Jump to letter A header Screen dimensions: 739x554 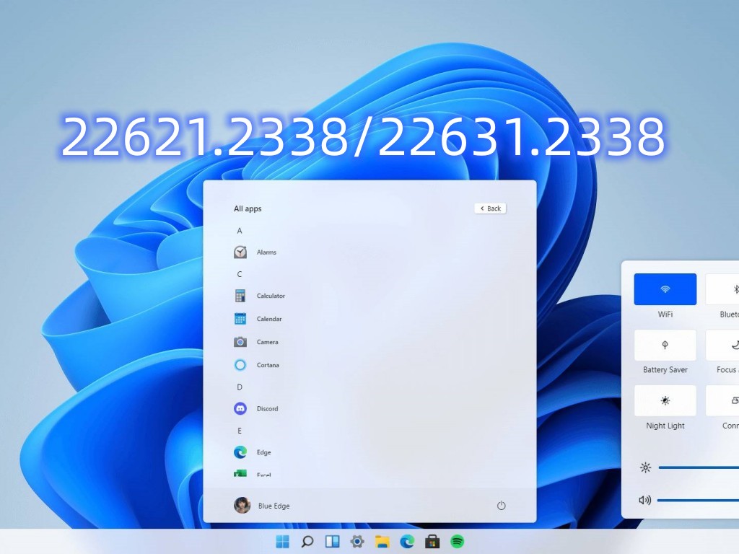[x=240, y=231]
